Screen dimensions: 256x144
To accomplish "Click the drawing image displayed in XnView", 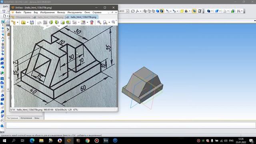I will click(64, 66).
